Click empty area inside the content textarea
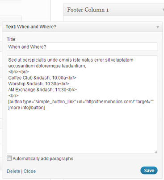This screenshot has width=164, height=180. 82,131
